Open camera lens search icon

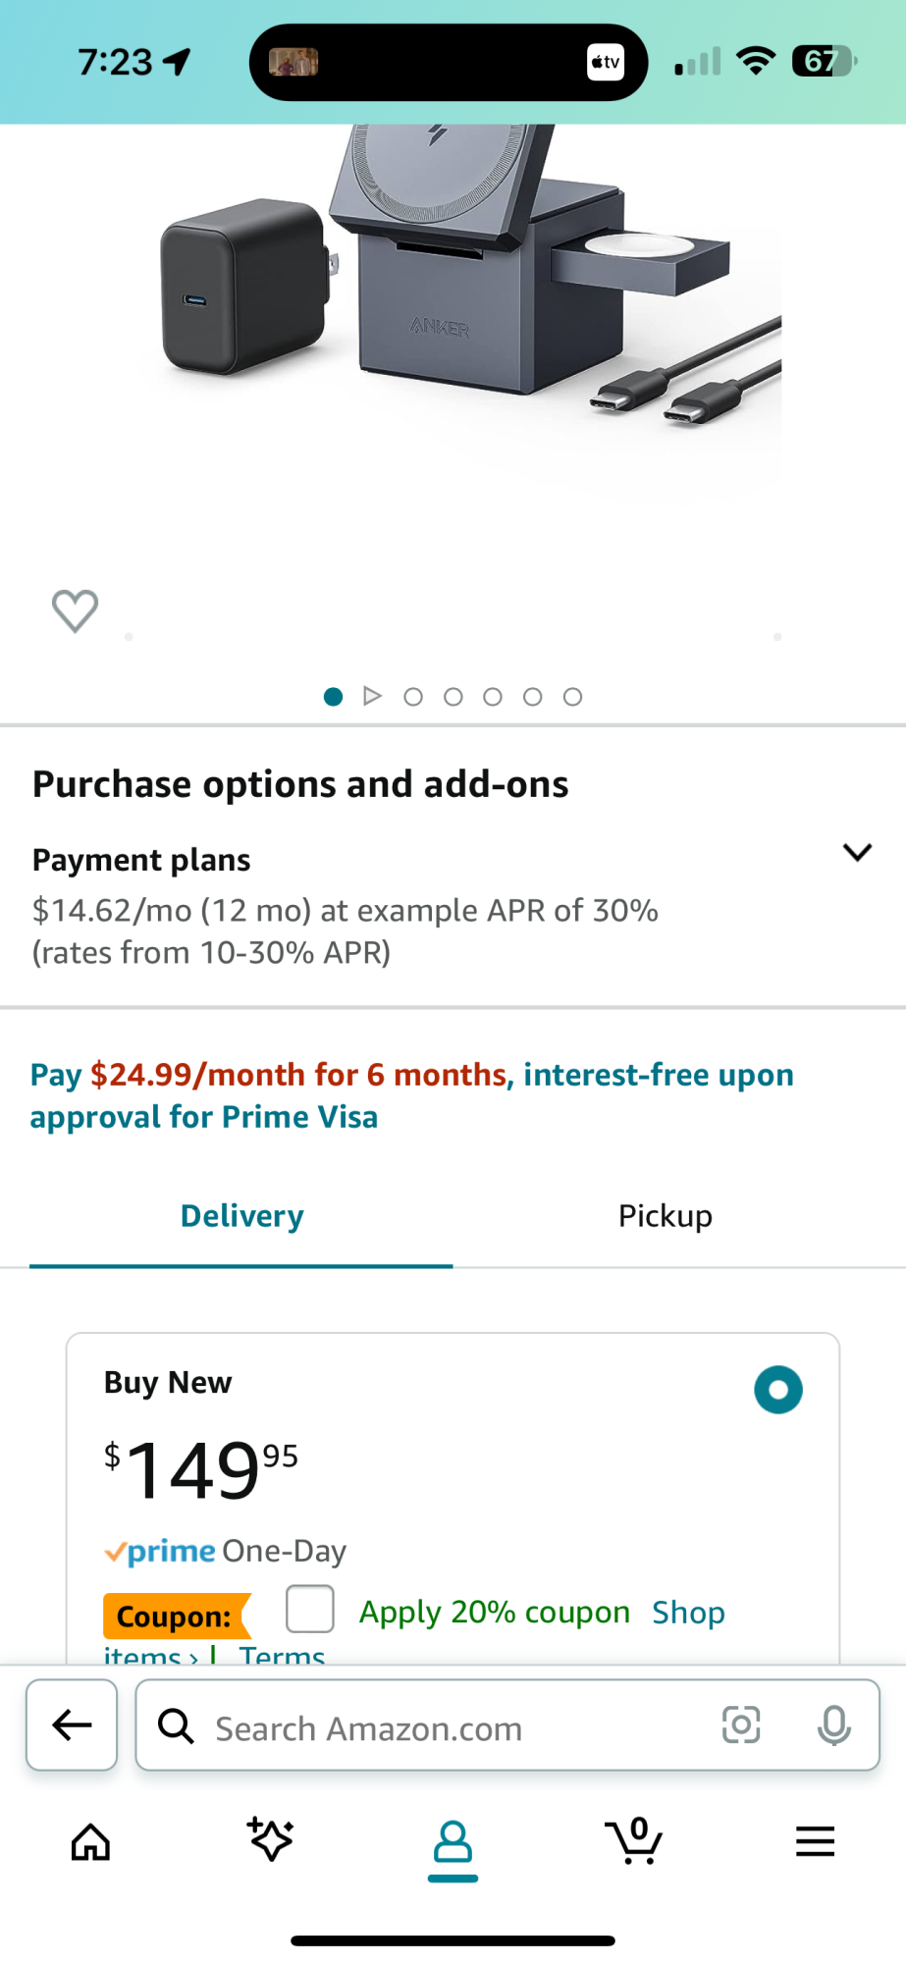(x=741, y=1724)
